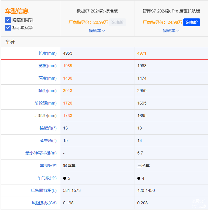Screen dimensions: 208x210
Task: Click the 风阻系数(Cd) parameter link
Action: point(44,203)
